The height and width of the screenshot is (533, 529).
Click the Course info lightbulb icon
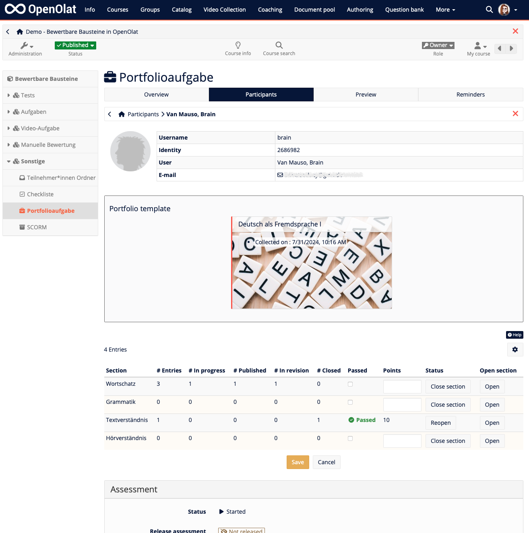pos(238,45)
